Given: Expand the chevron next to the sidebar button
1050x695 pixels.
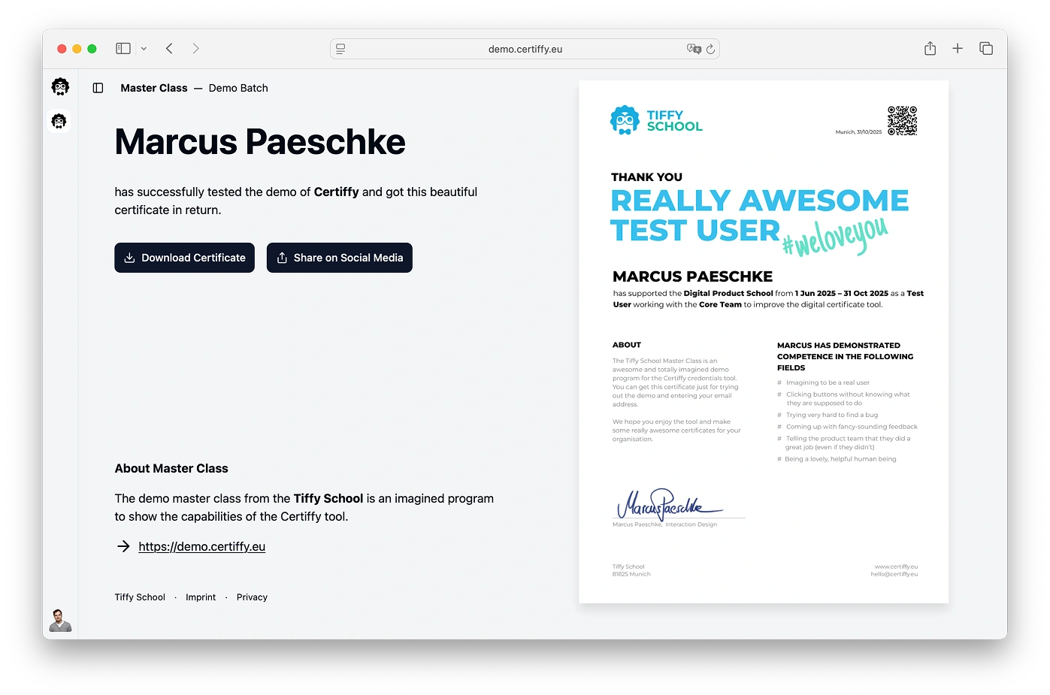Looking at the screenshot, I should tap(142, 47).
